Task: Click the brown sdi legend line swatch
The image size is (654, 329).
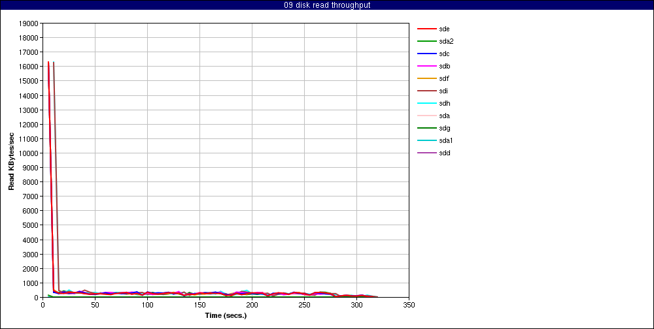Action: point(426,91)
